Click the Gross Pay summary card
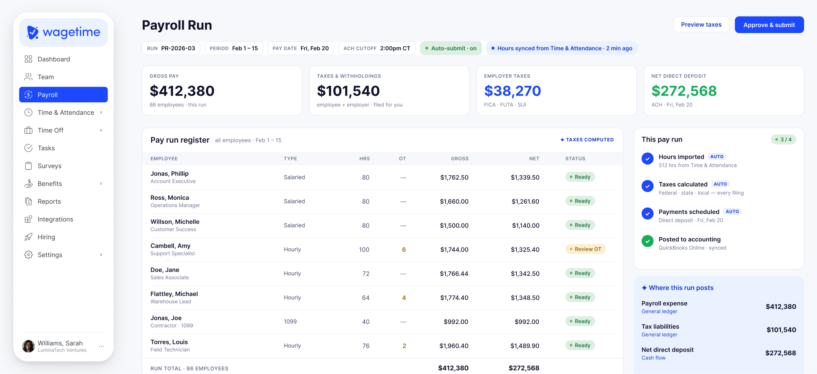The image size is (817, 374). click(222, 90)
